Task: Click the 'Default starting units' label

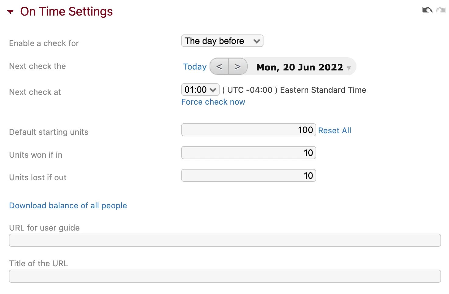Action: (49, 132)
